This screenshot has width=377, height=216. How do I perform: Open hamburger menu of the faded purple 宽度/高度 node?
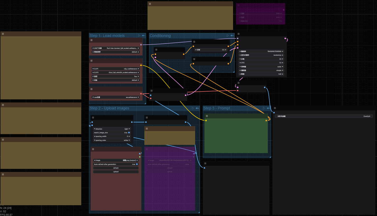(238, 5)
